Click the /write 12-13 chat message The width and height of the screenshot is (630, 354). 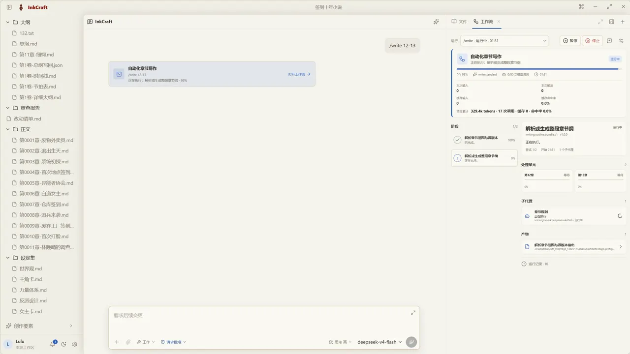402,45
